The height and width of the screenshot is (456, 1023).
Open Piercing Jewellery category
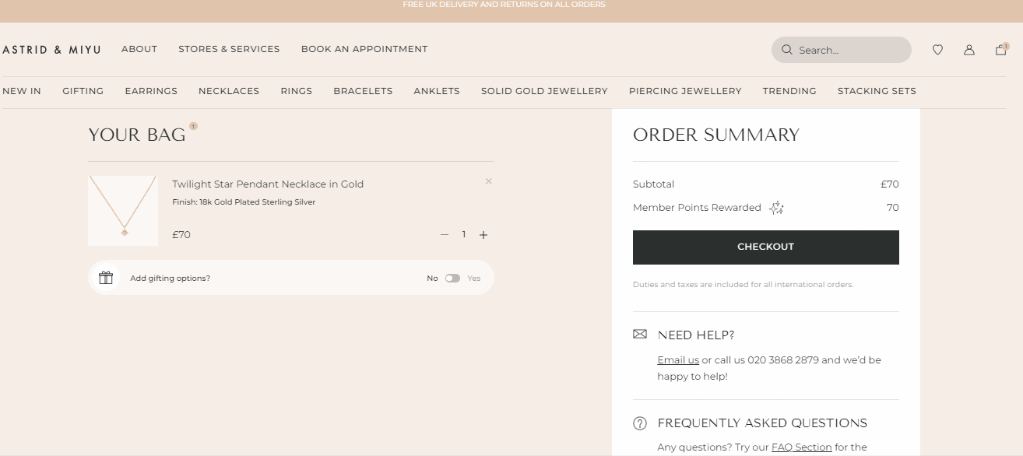[685, 91]
